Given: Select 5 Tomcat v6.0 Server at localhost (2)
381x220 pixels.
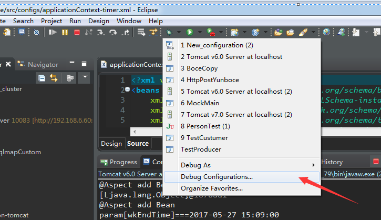Looking at the screenshot, I should coord(242,92).
